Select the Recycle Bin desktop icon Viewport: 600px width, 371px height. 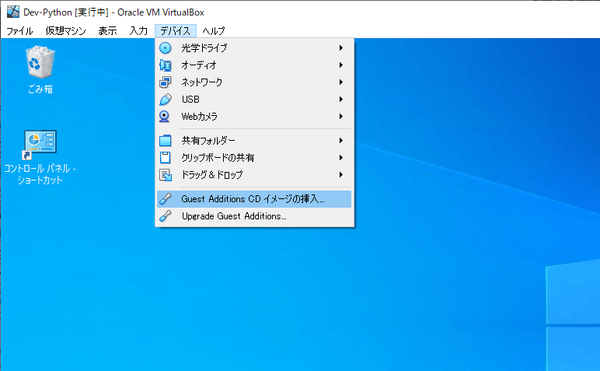click(x=40, y=61)
